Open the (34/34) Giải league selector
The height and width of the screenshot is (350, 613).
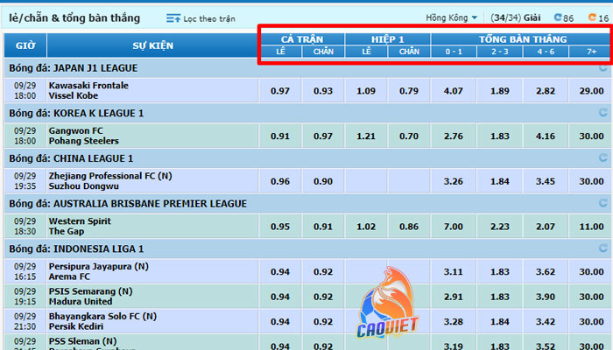(x=515, y=17)
